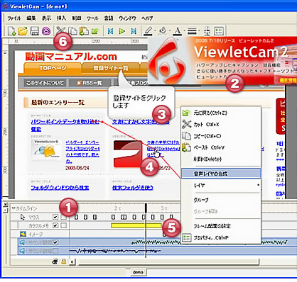Viewport: 297px width, 282px height.
Task: Jump to first frame with rewind icon
Action: (x=110, y=31)
